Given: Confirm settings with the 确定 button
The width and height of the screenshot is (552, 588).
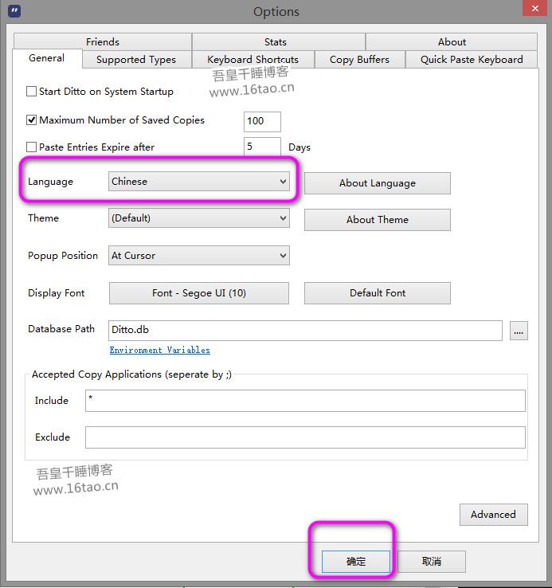Looking at the screenshot, I should click(355, 562).
